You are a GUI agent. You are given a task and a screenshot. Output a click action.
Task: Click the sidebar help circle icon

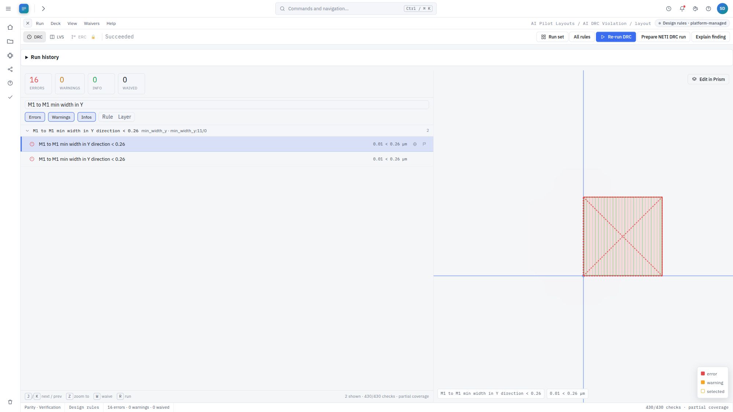10,83
